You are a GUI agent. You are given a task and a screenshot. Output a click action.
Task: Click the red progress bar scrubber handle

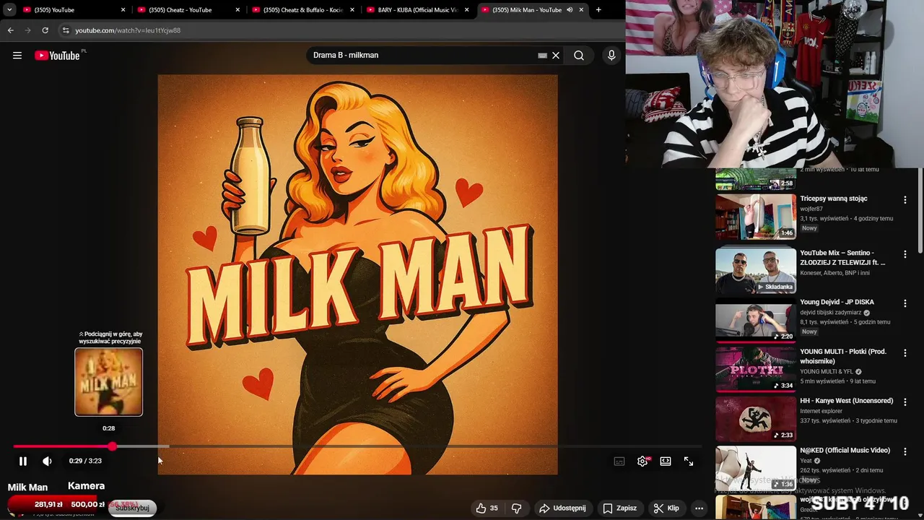(x=112, y=446)
